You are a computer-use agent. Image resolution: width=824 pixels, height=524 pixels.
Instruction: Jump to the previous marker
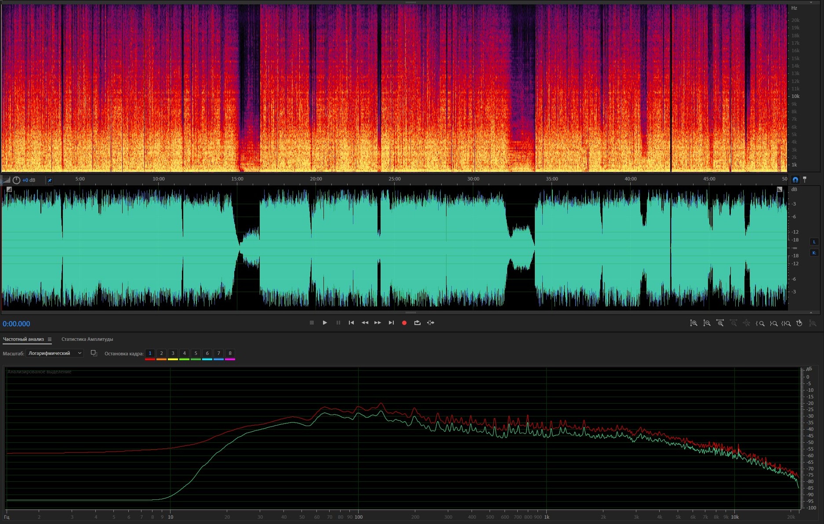point(351,323)
